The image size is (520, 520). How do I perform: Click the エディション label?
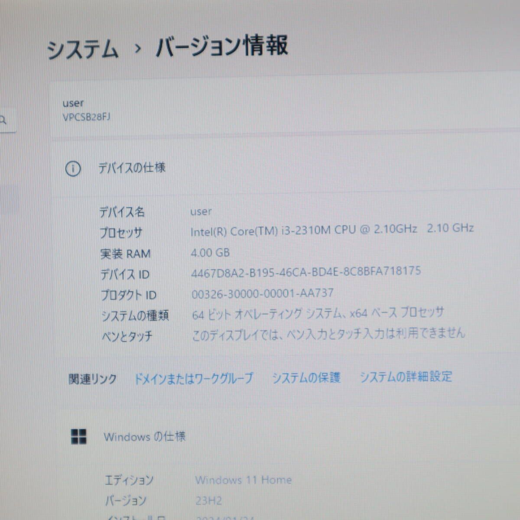[129, 480]
